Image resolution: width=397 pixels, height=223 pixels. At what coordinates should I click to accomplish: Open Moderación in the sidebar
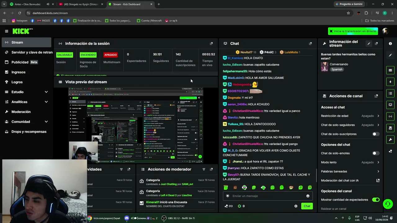pyautogui.click(x=26, y=112)
